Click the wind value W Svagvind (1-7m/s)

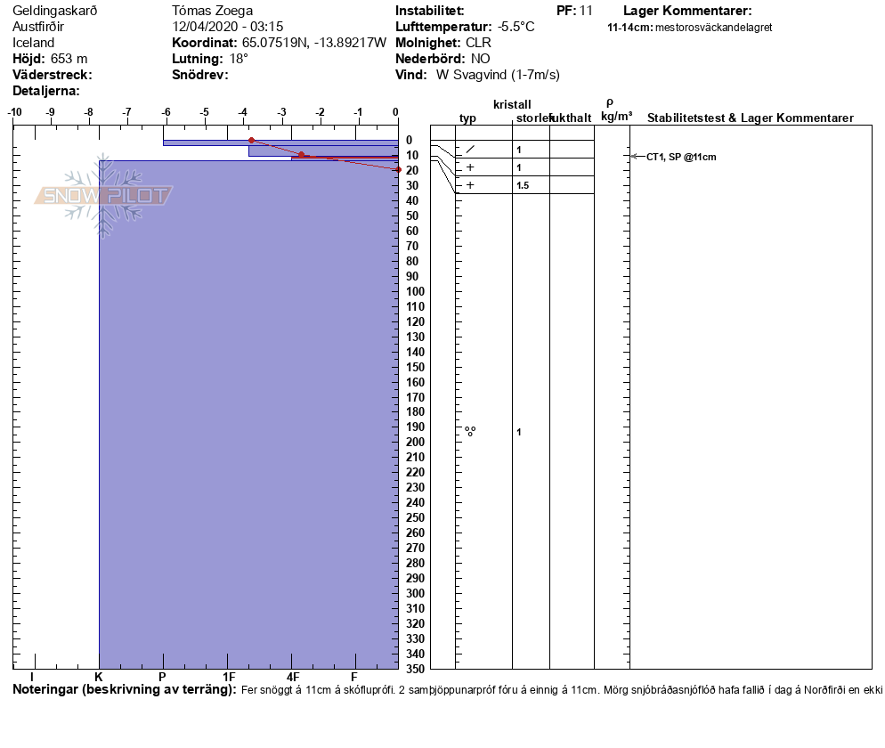(498, 75)
